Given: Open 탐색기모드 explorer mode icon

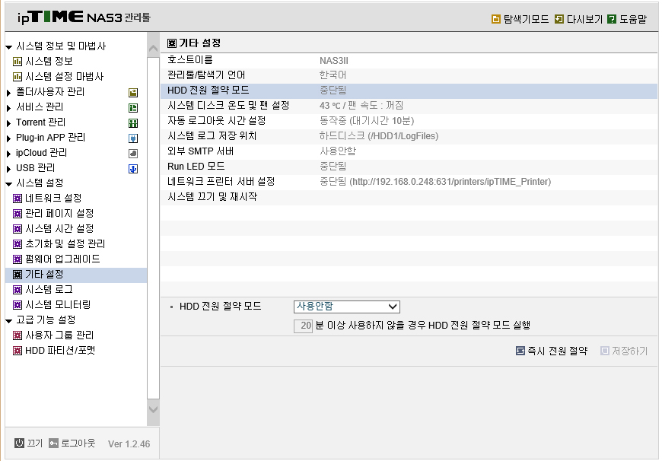Looking at the screenshot, I should coord(495,19).
